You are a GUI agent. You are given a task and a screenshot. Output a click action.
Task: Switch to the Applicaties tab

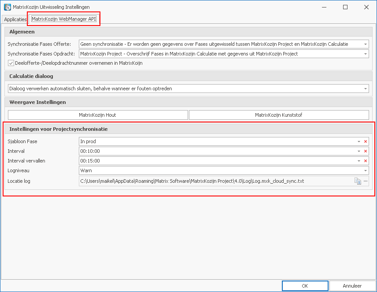[x=15, y=19]
